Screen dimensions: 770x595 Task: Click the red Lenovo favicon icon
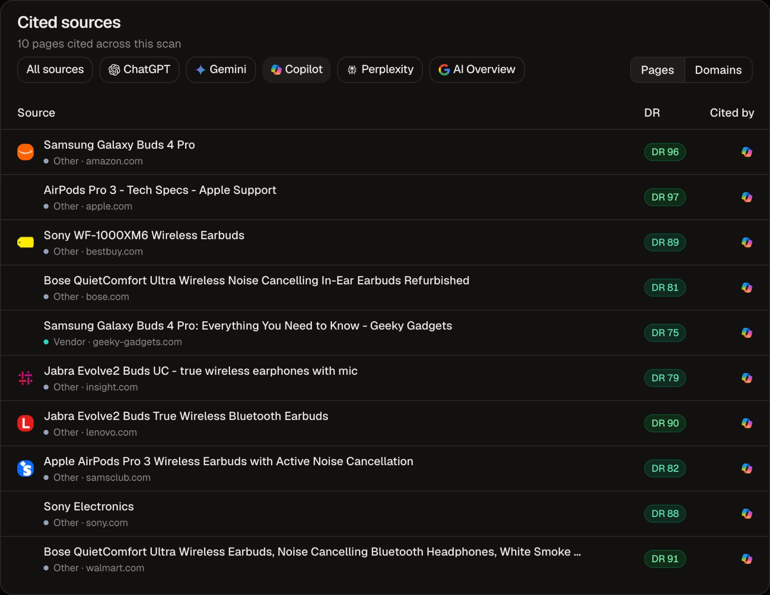point(25,423)
